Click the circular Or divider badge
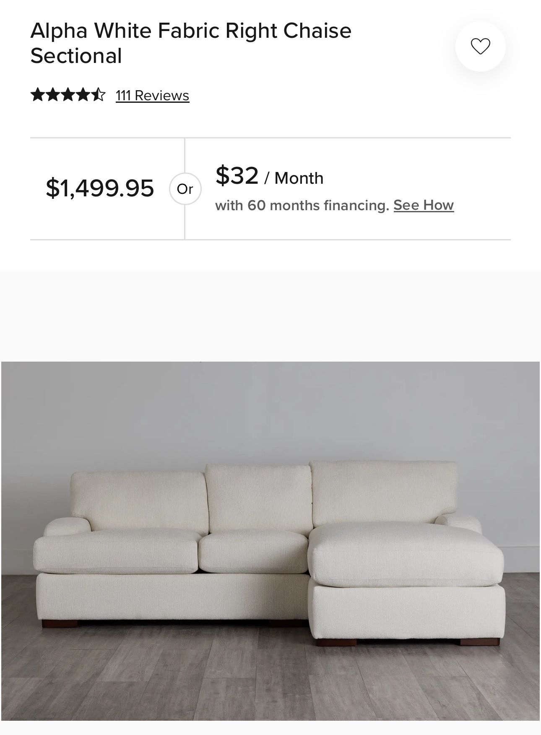 point(185,189)
